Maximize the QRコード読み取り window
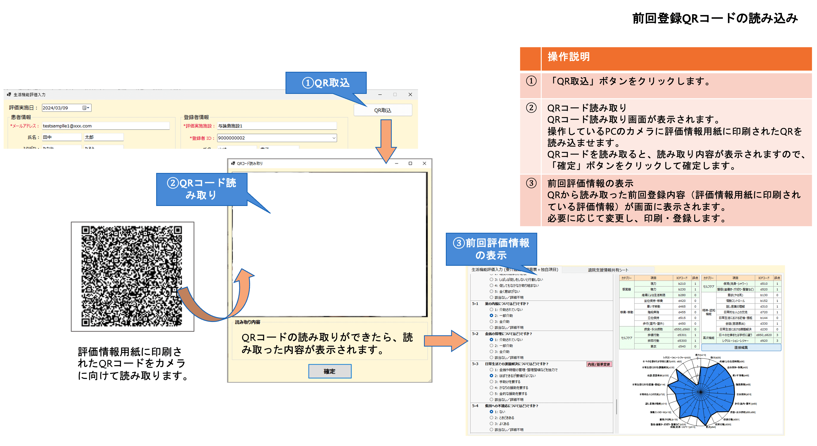817x446 pixels. (410, 163)
